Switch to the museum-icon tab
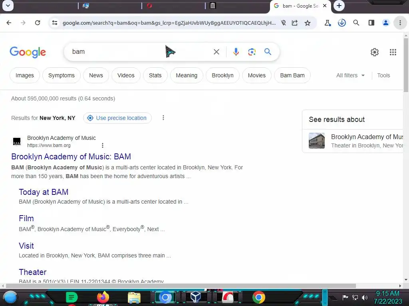Screen dimensions: 409x306 click(x=212, y=6)
